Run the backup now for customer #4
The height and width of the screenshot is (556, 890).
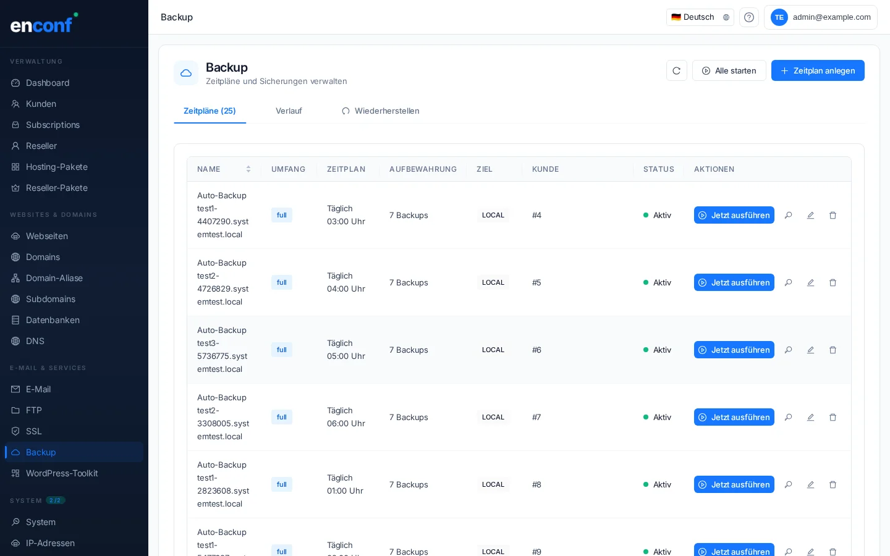734,215
